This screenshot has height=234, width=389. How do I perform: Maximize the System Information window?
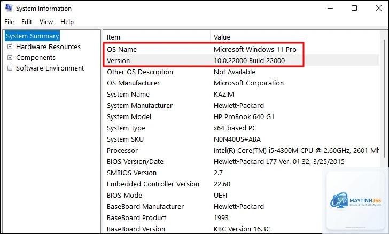click(x=354, y=8)
